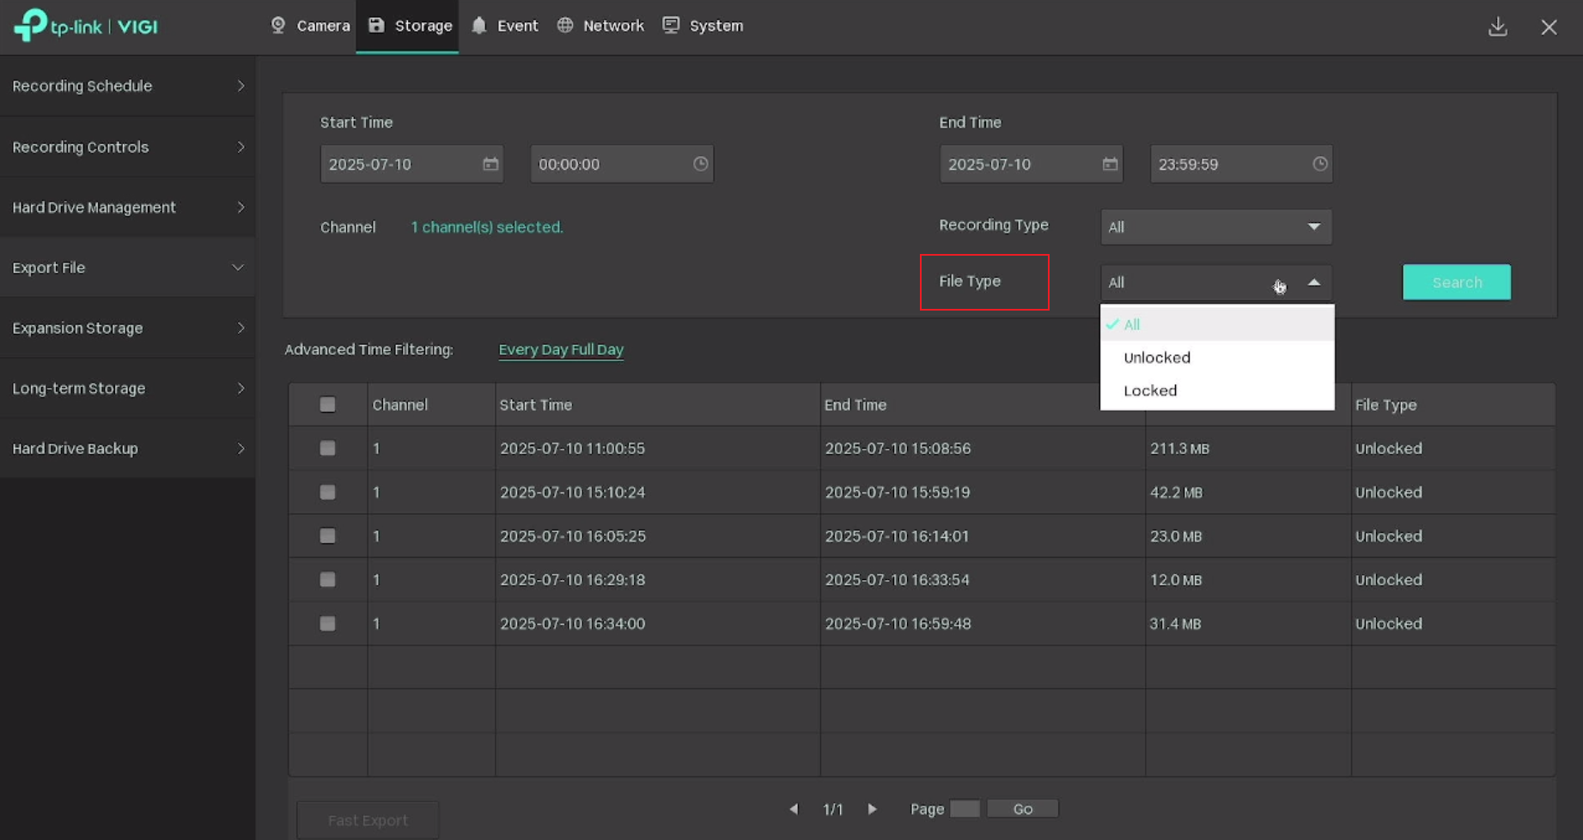Select Locked from the File Type dropdown
1583x840 pixels.
coord(1150,390)
